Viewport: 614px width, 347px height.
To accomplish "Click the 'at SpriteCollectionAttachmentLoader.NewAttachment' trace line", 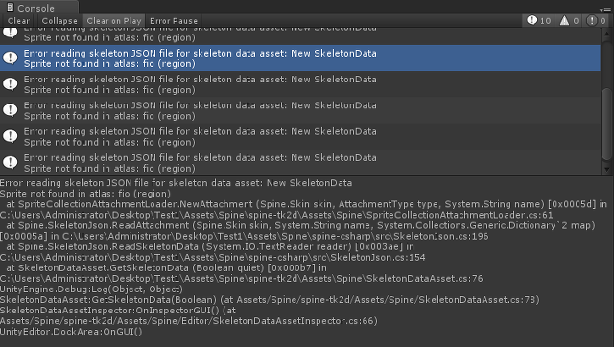I will [x=307, y=204].
